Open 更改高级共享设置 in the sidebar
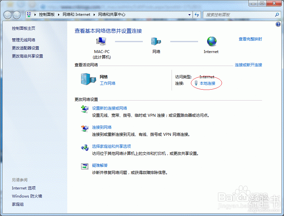Image resolution: width=284 pixels, height=216 pixels. click(28, 56)
